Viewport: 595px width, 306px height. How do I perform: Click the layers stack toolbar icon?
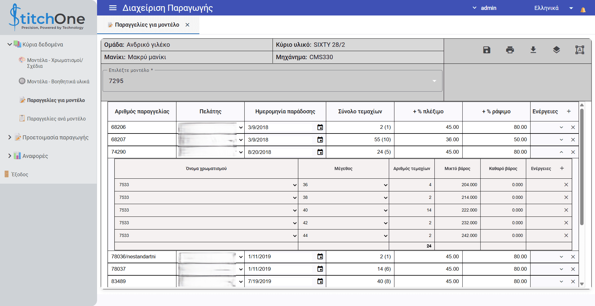pyautogui.click(x=557, y=50)
